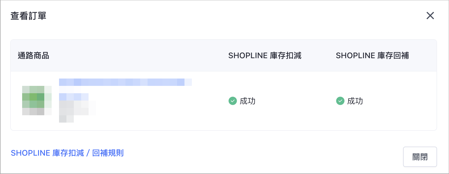Click the word SHOPLINE in the bottom blue link
449x174 pixels.
[30, 153]
